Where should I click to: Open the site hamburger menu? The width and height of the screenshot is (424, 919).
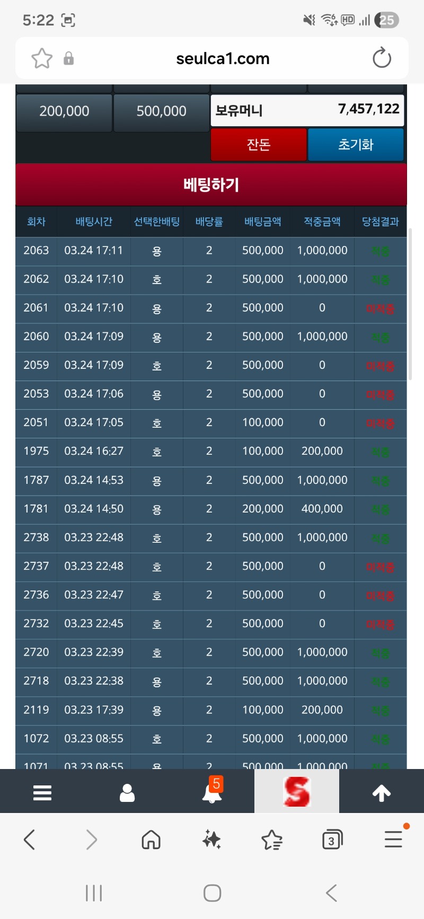(x=42, y=793)
